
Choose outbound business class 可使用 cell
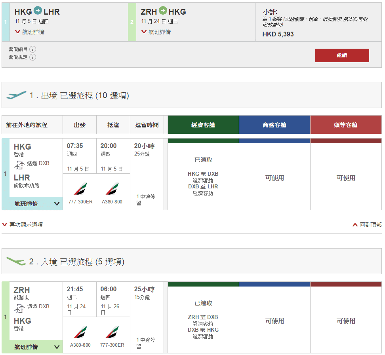point(274,178)
